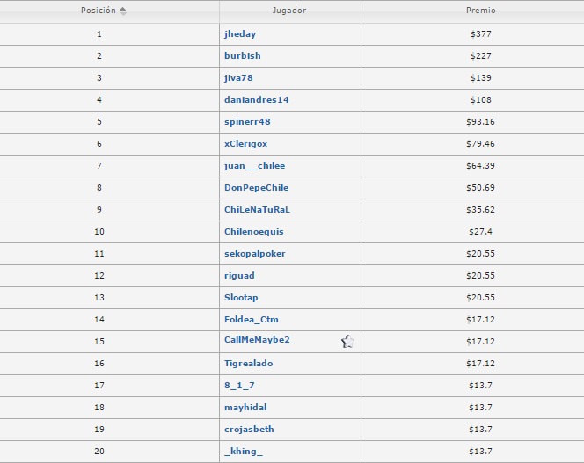Select the jiva78 player name
The width and height of the screenshot is (584, 463).
pyautogui.click(x=238, y=78)
